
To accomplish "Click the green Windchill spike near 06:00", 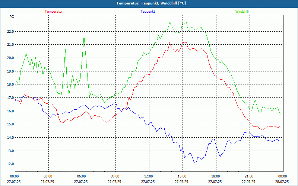I will [84, 36].
